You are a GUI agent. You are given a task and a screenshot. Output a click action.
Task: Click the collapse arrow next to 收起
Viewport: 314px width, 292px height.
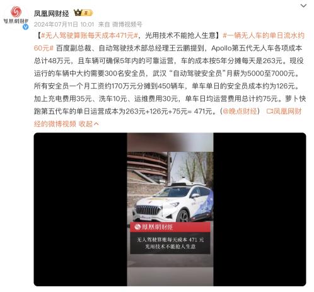pos(96,124)
